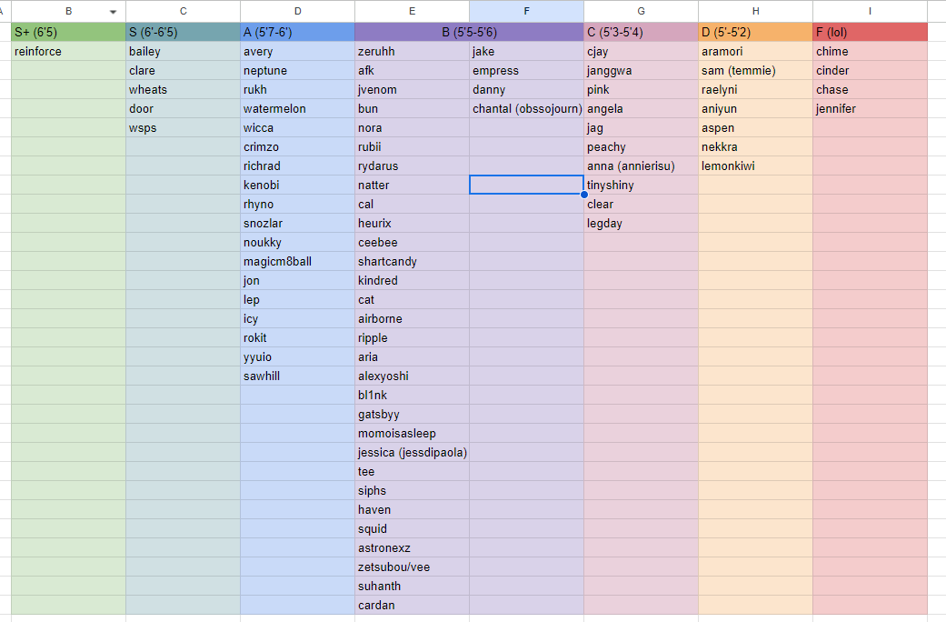Click the D (5'-5'2) tier header cell
This screenshot has width=946, height=622.
pos(755,32)
